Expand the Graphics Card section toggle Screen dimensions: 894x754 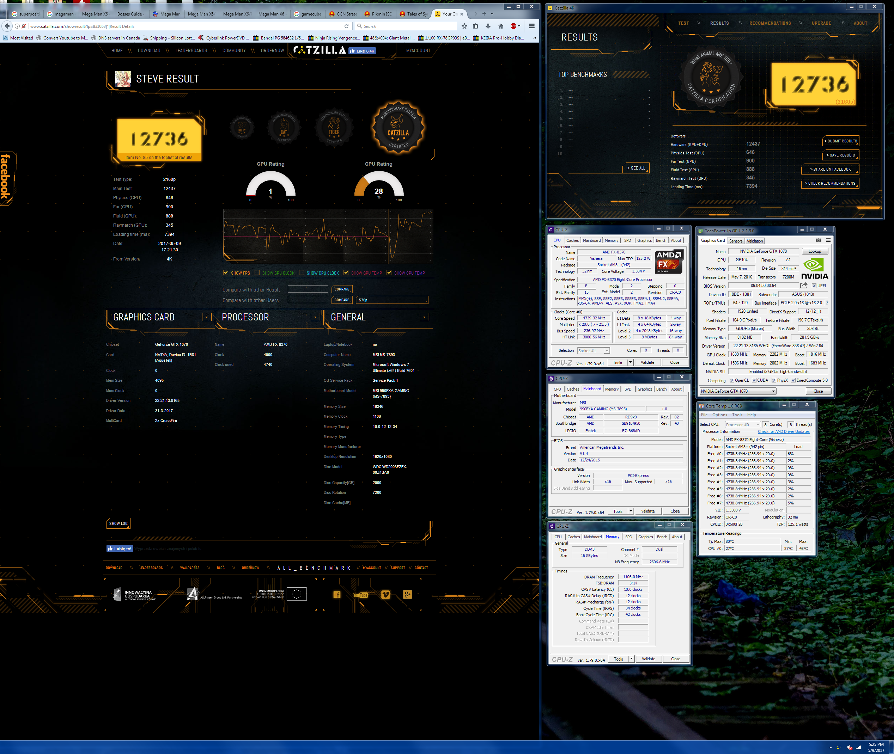tap(207, 317)
